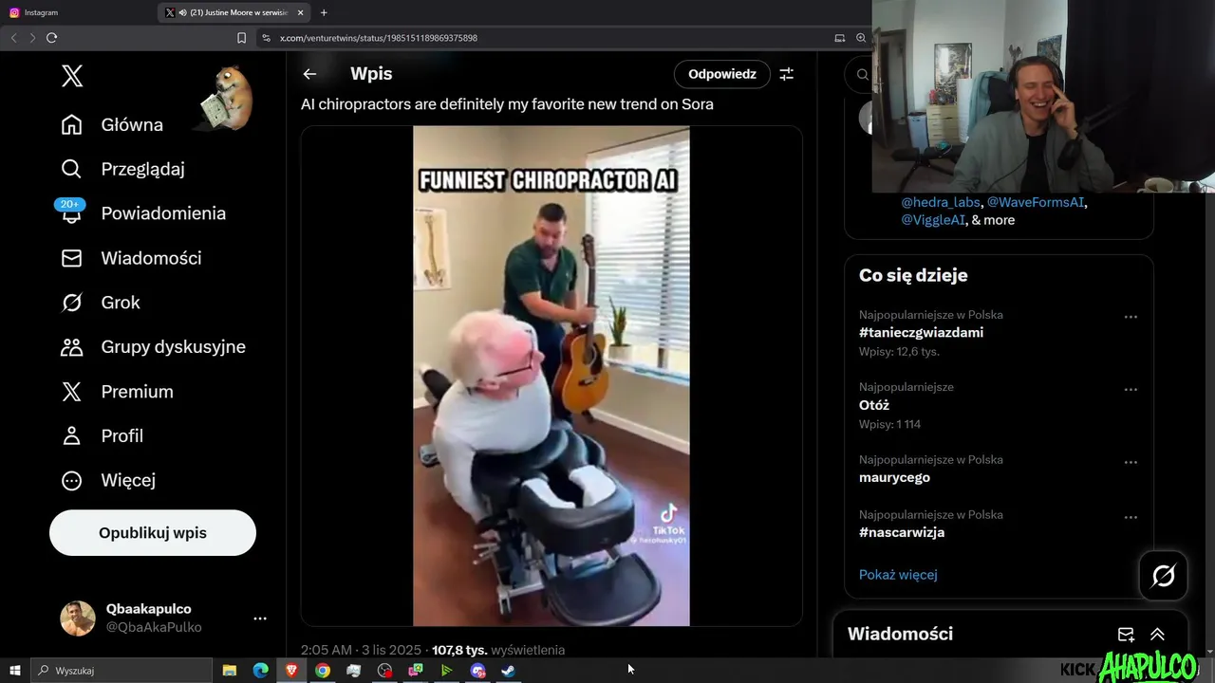The image size is (1215, 683).
Task: Play the chiropractor AI video
Action: point(551,376)
